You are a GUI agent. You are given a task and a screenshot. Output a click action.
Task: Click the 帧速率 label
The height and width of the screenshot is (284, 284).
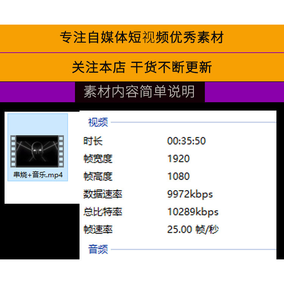point(98,229)
